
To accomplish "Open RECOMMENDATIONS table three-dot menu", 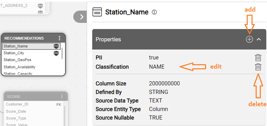I will [59, 38].
